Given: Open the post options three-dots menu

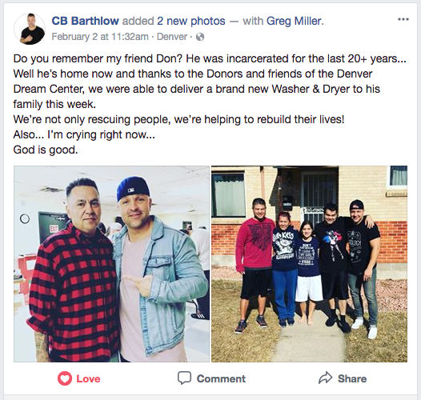Looking at the screenshot, I should [x=403, y=19].
